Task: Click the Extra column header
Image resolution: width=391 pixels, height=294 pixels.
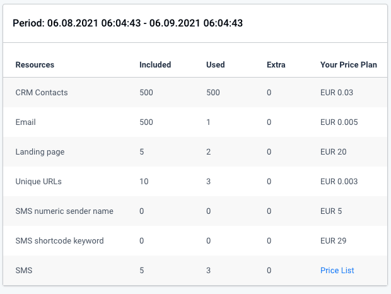Action: click(x=276, y=65)
